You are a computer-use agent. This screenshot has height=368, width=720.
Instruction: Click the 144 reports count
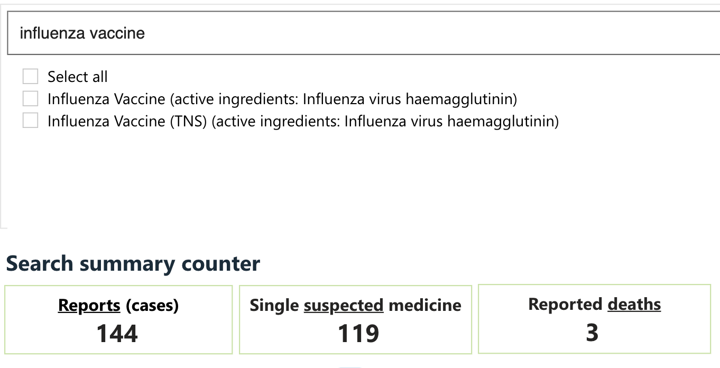click(117, 334)
